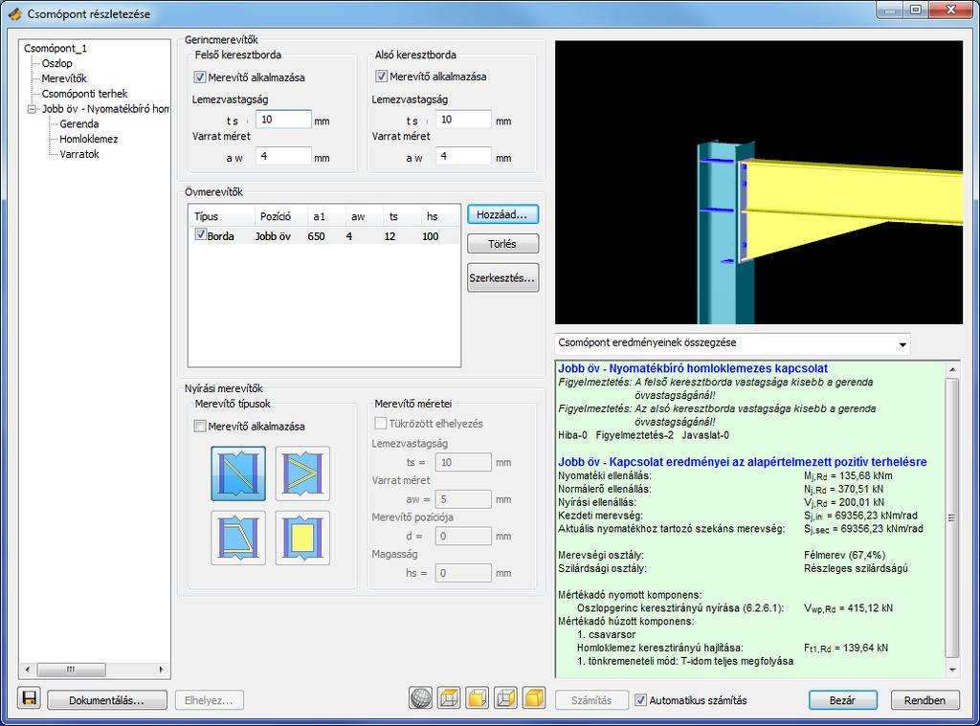980x726 pixels.
Task: Click the floppy disk save icon
Action: pos(30,698)
